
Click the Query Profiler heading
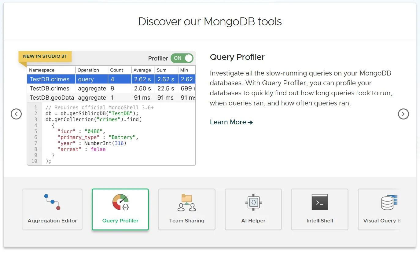237,57
